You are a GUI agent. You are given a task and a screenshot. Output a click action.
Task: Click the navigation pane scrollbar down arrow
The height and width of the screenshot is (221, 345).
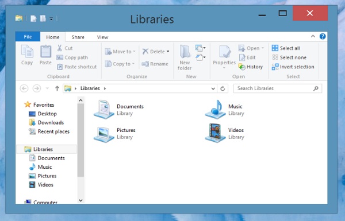pyautogui.click(x=80, y=200)
